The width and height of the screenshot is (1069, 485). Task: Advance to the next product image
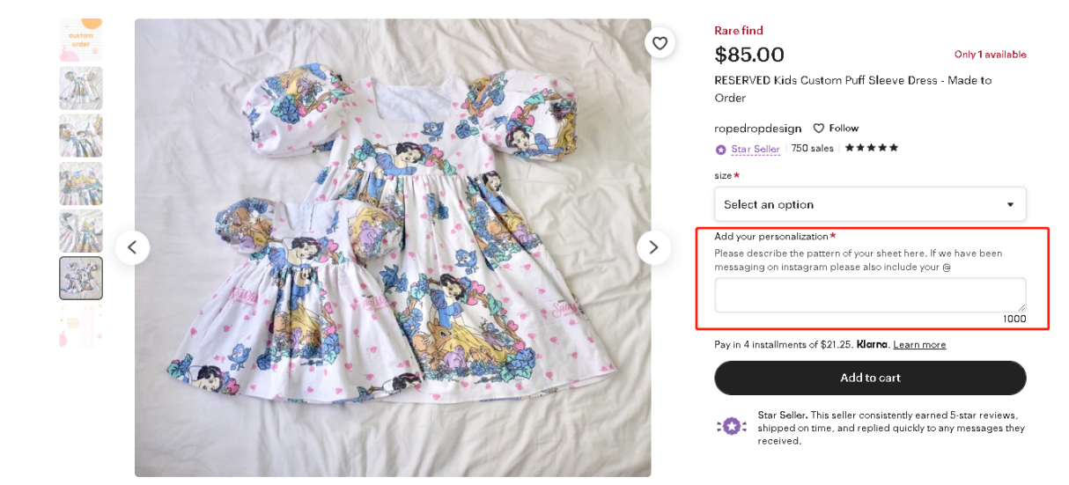click(x=653, y=247)
